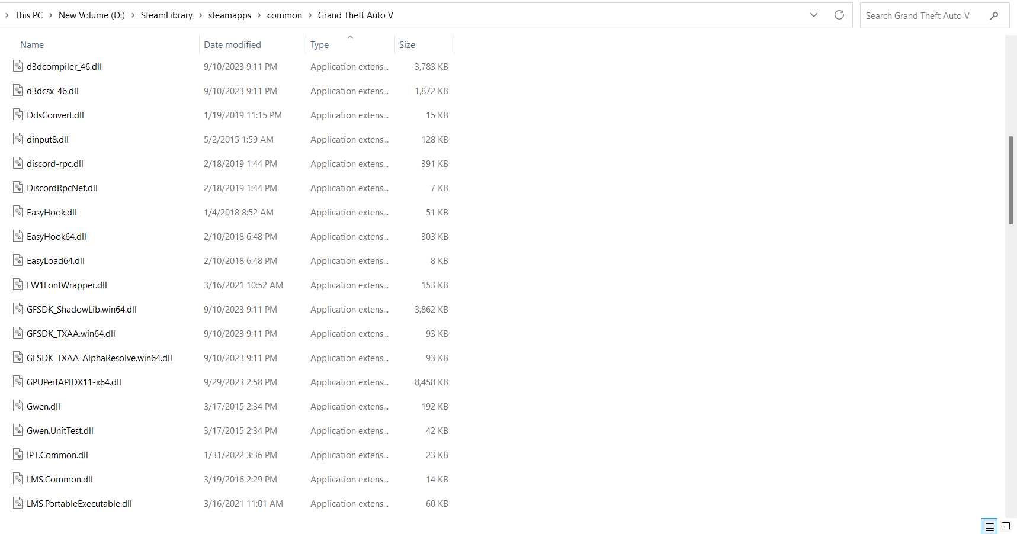
Task: Sort files by Name column
Action: point(32,45)
